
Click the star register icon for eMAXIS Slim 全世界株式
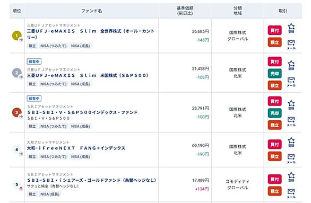(291, 28)
